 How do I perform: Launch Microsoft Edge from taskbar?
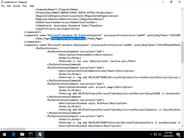click(14, 134)
